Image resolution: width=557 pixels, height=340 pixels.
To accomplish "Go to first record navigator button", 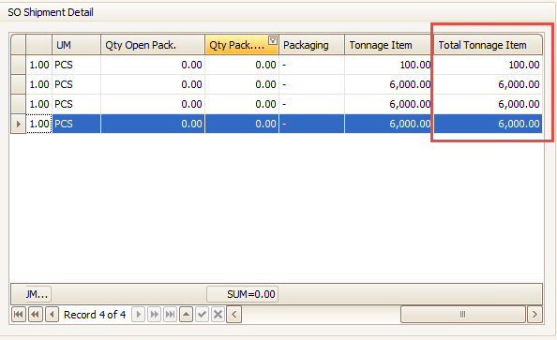I will [19, 315].
